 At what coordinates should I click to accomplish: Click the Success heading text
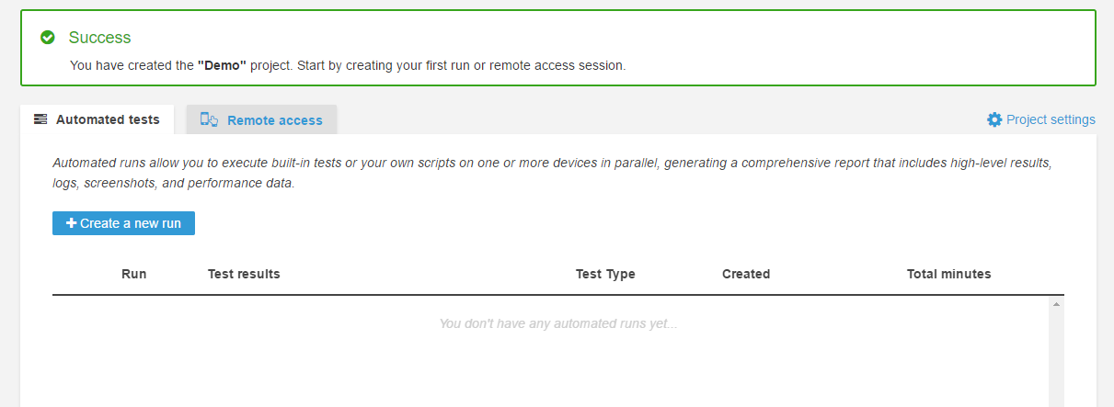coord(99,38)
